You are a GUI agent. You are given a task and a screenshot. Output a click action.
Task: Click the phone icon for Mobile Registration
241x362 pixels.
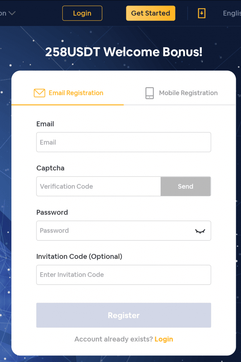coord(150,93)
